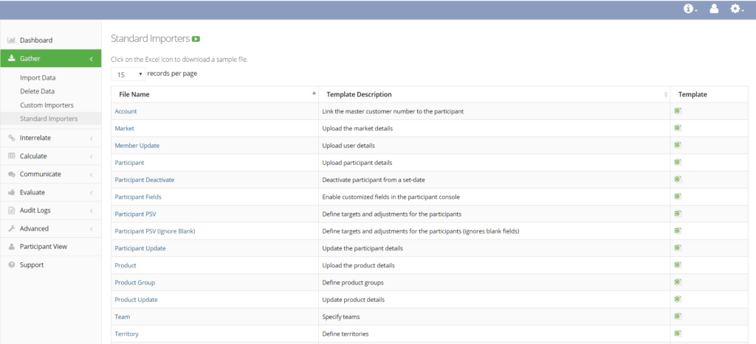
Task: Open Custom Importers submenu item
Action: click(47, 105)
